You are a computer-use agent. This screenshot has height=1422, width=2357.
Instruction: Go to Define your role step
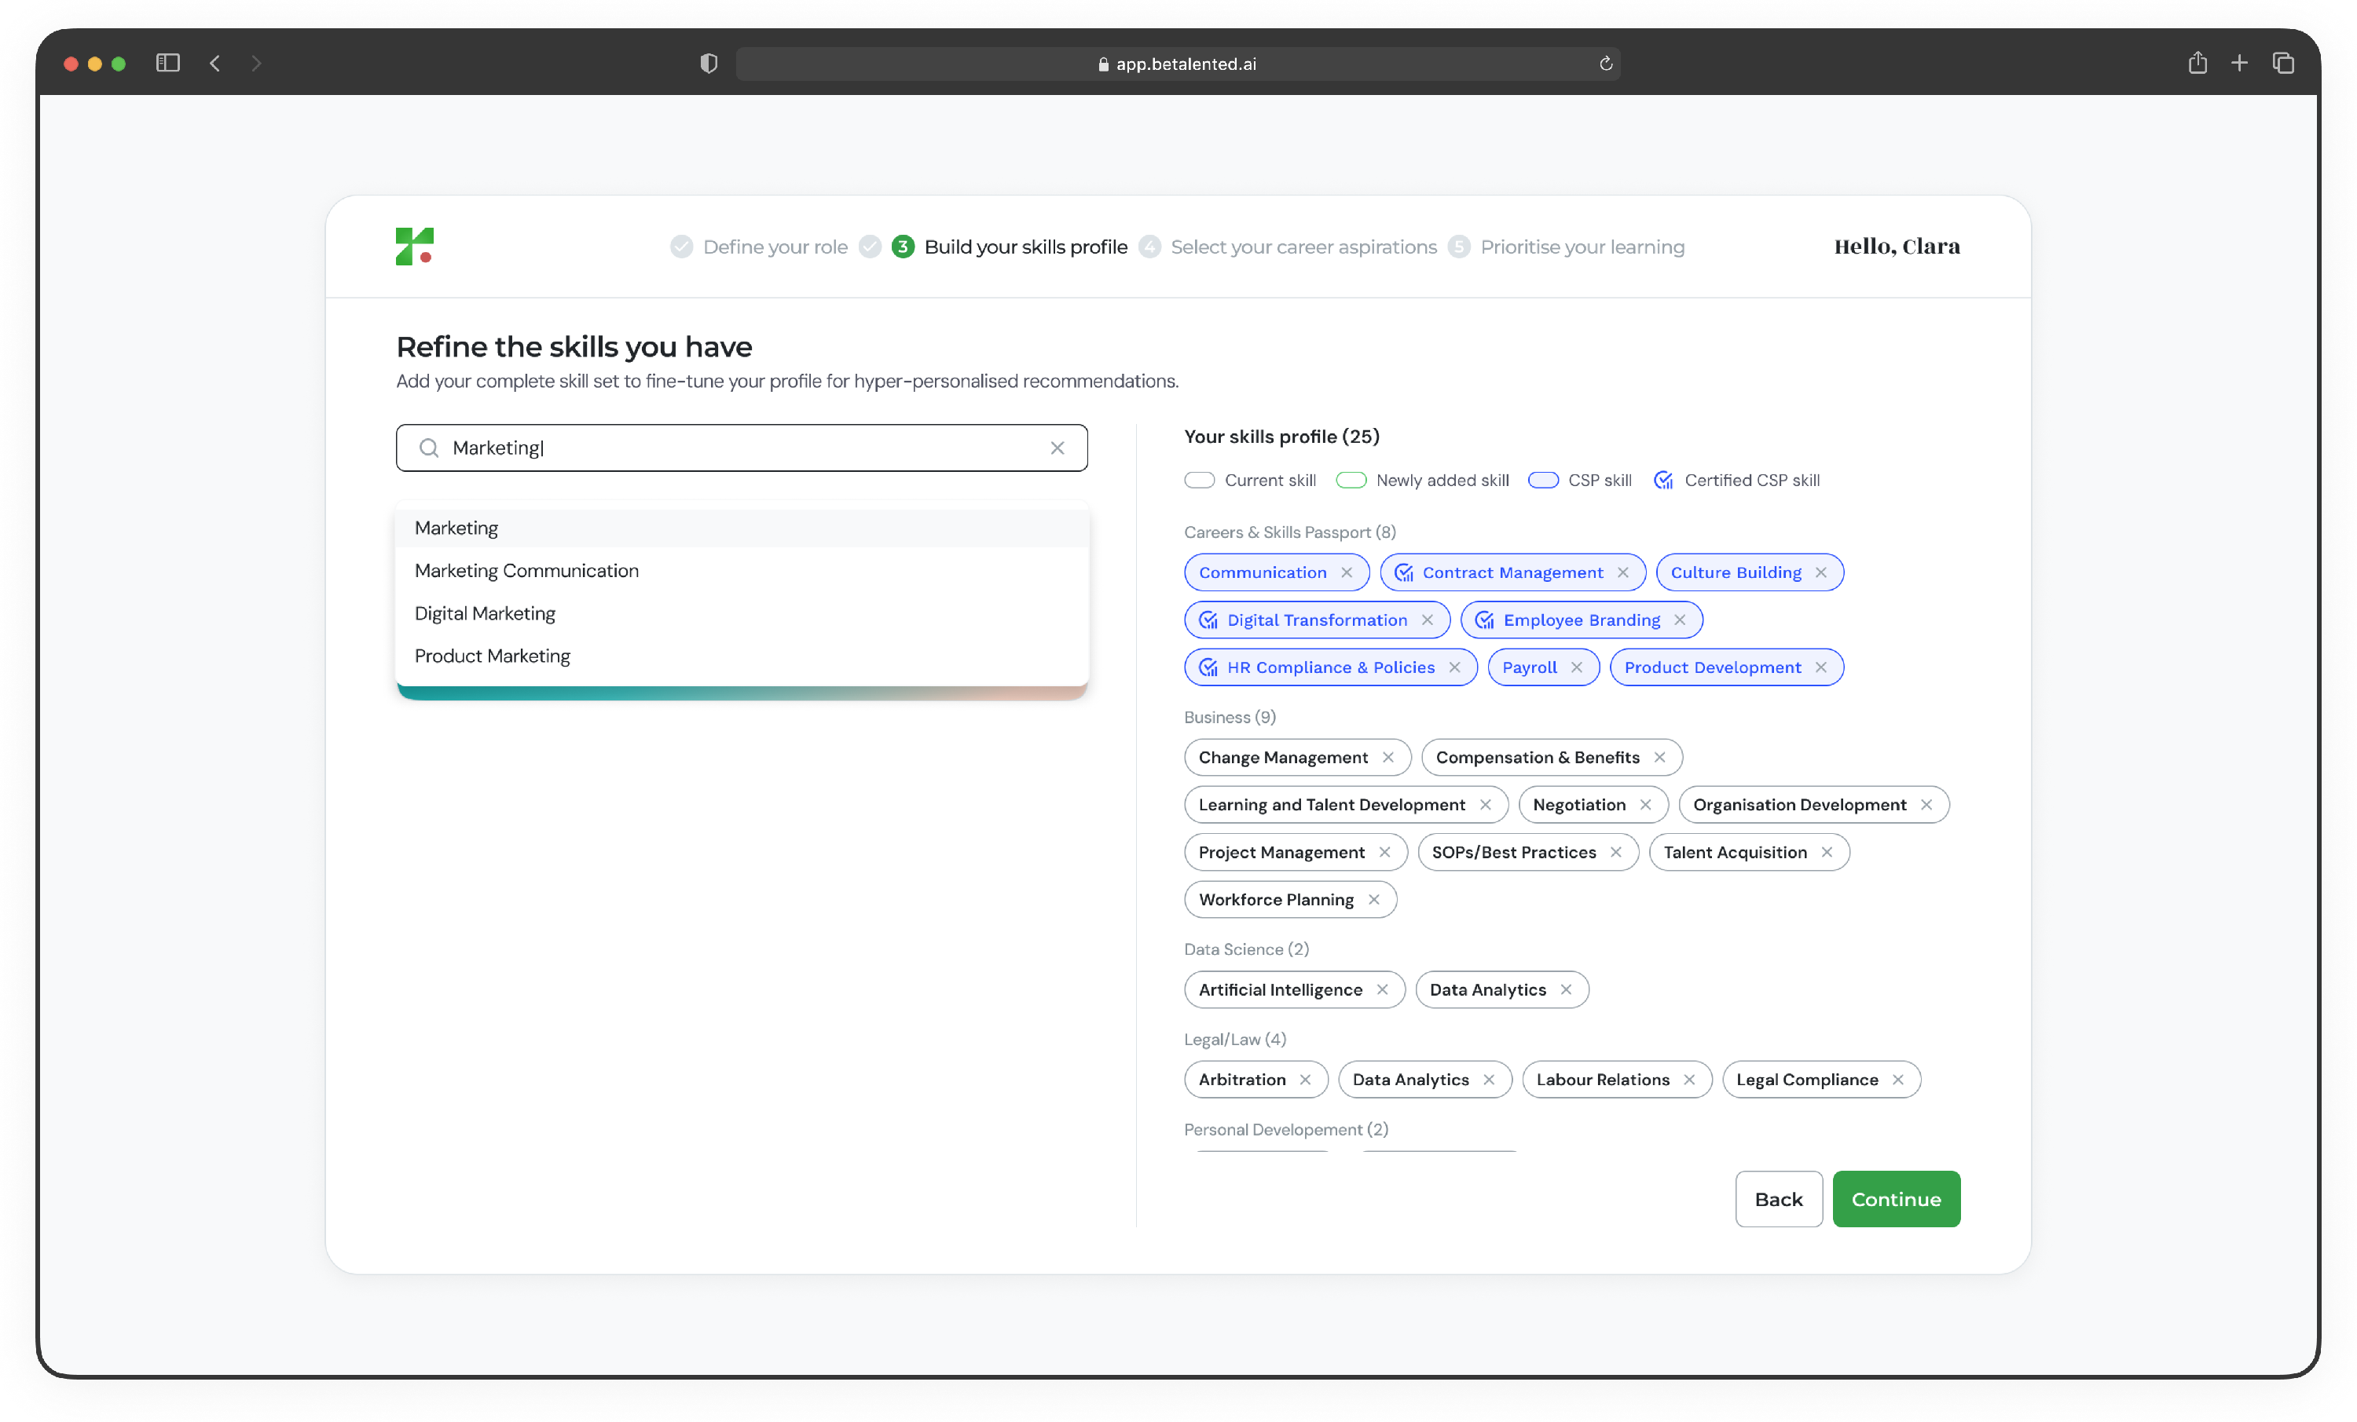click(775, 247)
